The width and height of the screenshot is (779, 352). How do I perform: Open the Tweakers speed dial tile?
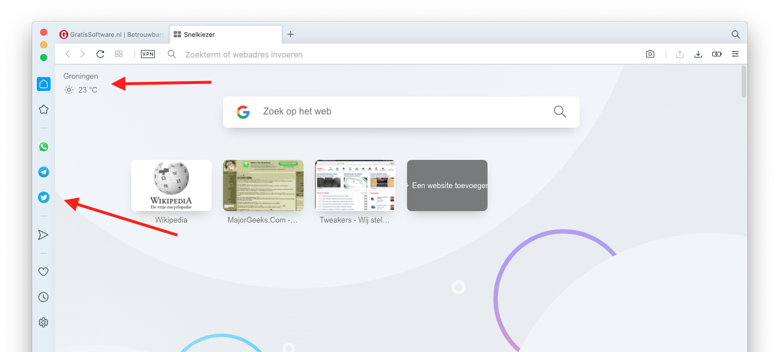355,185
